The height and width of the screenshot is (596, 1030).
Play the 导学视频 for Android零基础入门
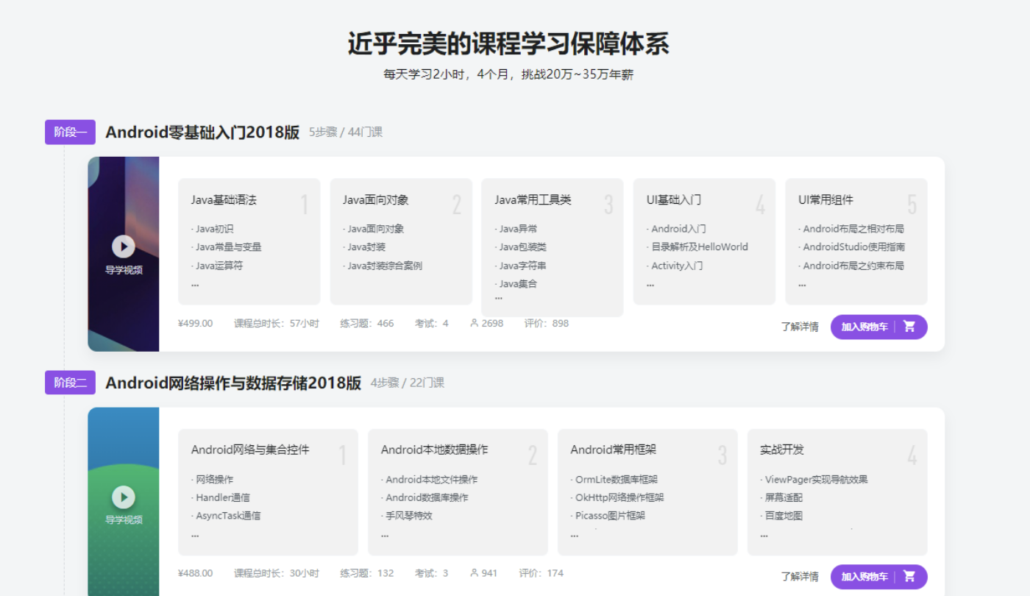[x=124, y=246]
